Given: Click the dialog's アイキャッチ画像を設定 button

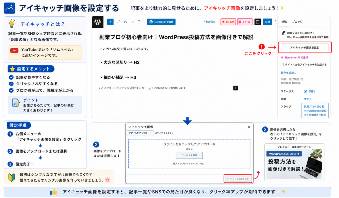Looking at the screenshot, I should [x=238, y=179].
